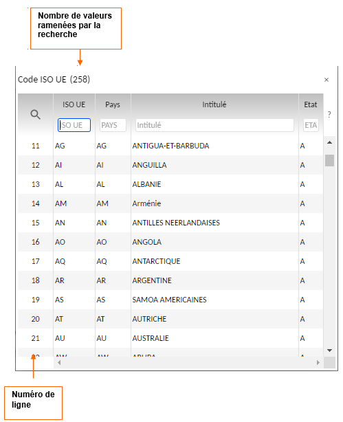The image size is (343, 422).
Task: Click the vertical scrollbar thumb
Action: [x=329, y=160]
